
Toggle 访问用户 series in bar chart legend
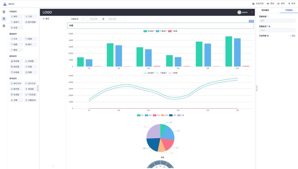coord(149,31)
